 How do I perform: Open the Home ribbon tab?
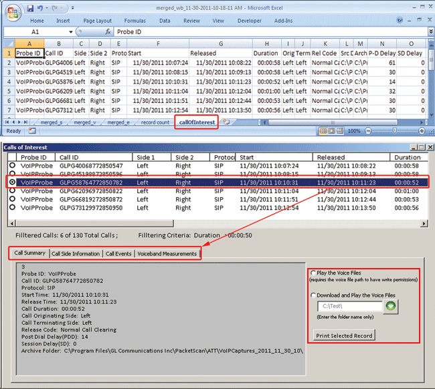click(37, 21)
